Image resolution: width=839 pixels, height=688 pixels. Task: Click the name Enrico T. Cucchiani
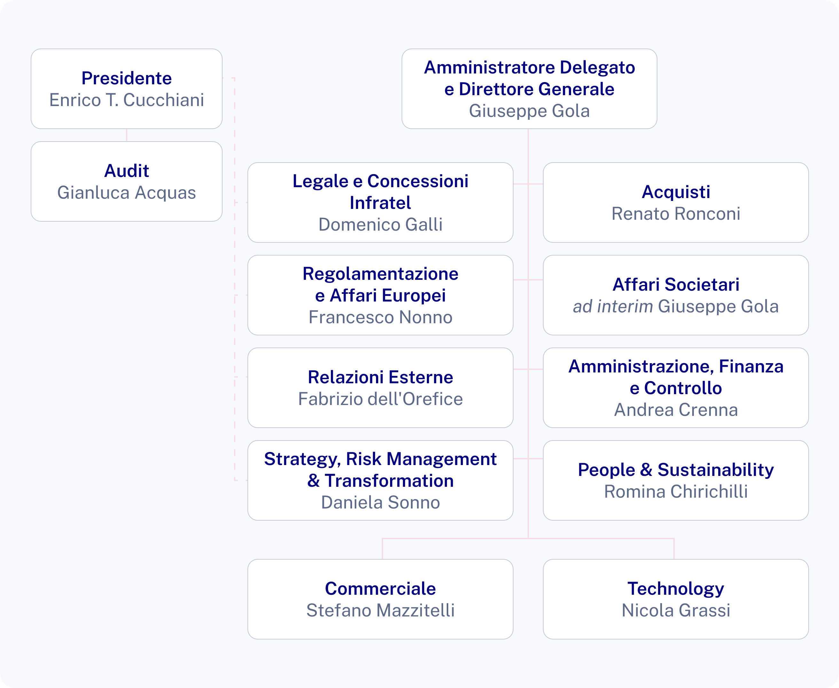pos(126,100)
